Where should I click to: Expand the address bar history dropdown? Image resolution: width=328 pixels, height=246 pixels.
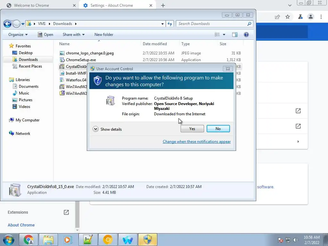(x=162, y=24)
